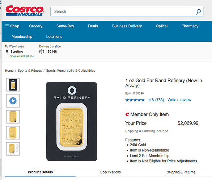Open the Shop hamburger menu
The width and height of the screenshot is (212, 180).
(12, 26)
